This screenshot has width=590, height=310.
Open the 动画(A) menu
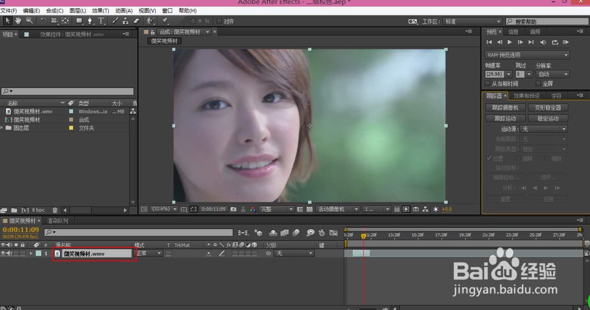[x=124, y=11]
